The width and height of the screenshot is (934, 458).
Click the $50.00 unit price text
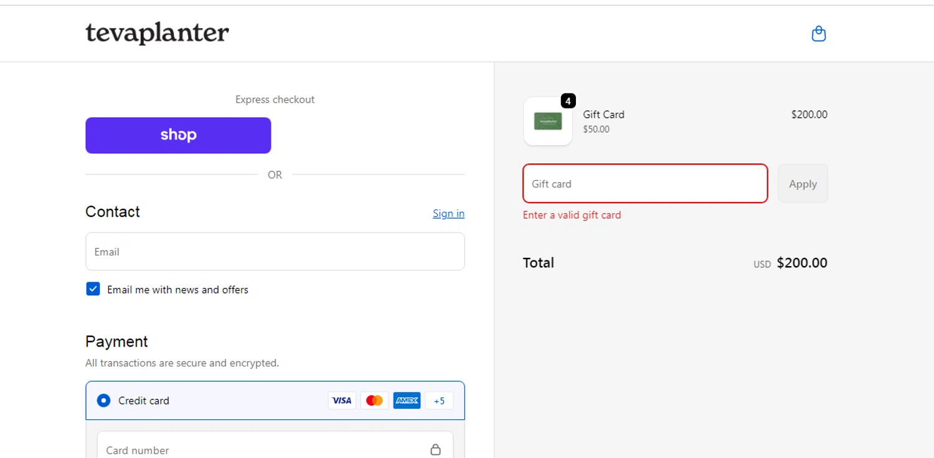596,130
